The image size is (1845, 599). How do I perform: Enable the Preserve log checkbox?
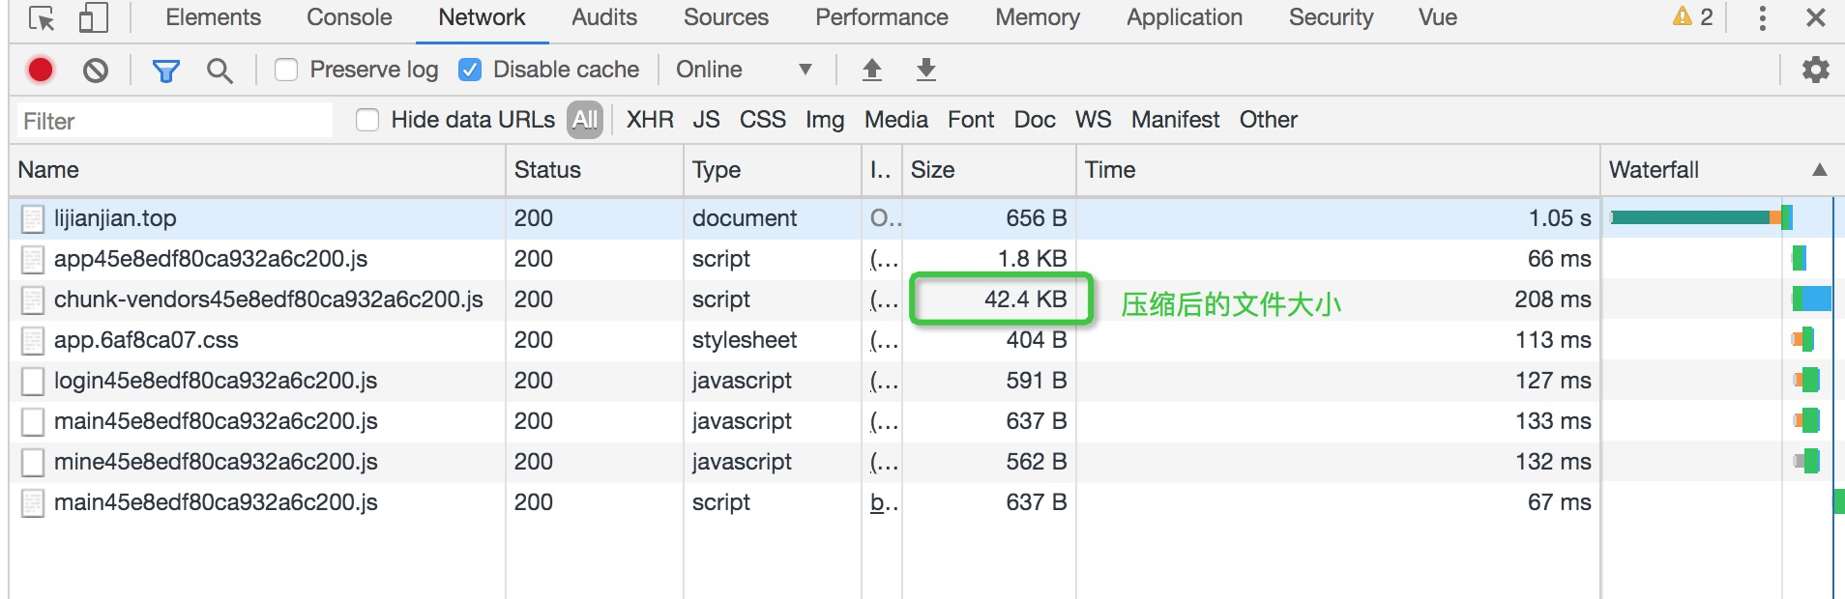[286, 70]
